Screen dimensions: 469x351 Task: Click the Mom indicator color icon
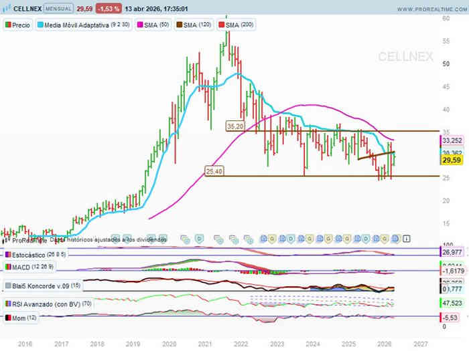pos(8,316)
